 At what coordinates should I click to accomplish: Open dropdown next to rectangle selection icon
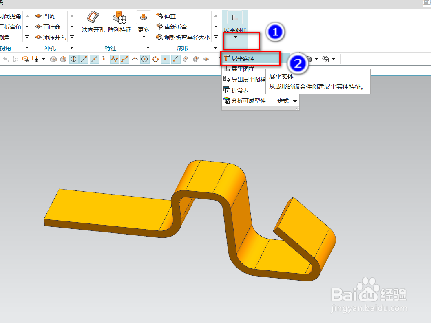tap(44, 59)
